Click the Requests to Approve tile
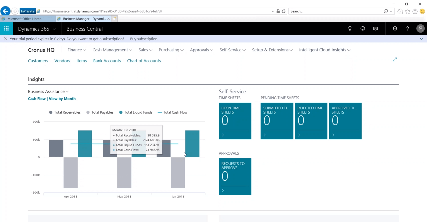The image size is (427, 222). pyautogui.click(x=235, y=177)
